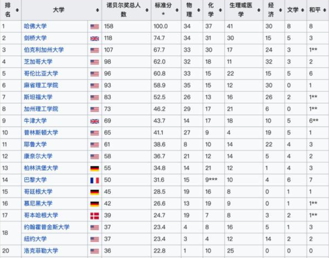
Task: Select Harvard's total count 158
Action: (x=109, y=26)
